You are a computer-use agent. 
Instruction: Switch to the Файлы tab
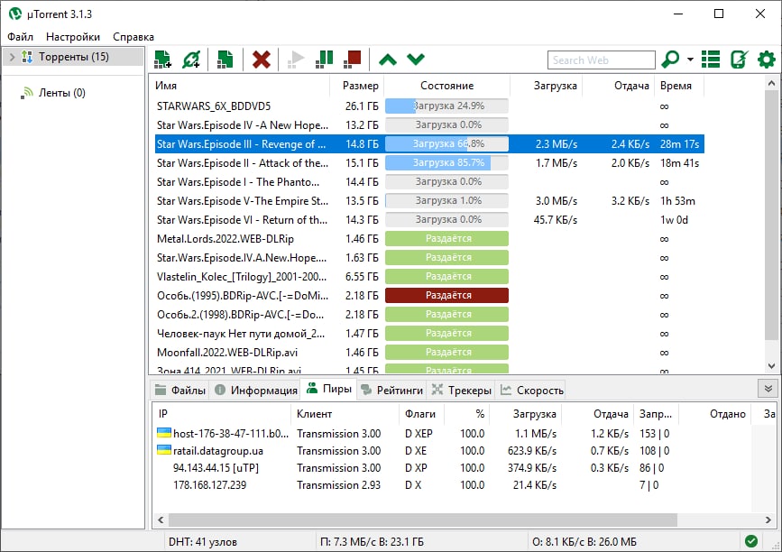[x=180, y=390]
